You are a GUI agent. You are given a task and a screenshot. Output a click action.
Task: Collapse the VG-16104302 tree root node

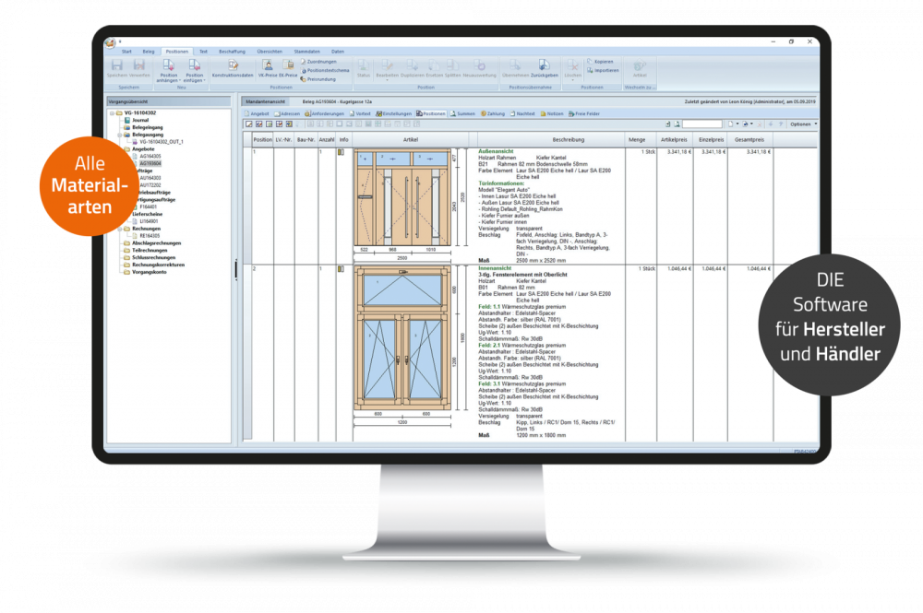pyautogui.click(x=112, y=112)
